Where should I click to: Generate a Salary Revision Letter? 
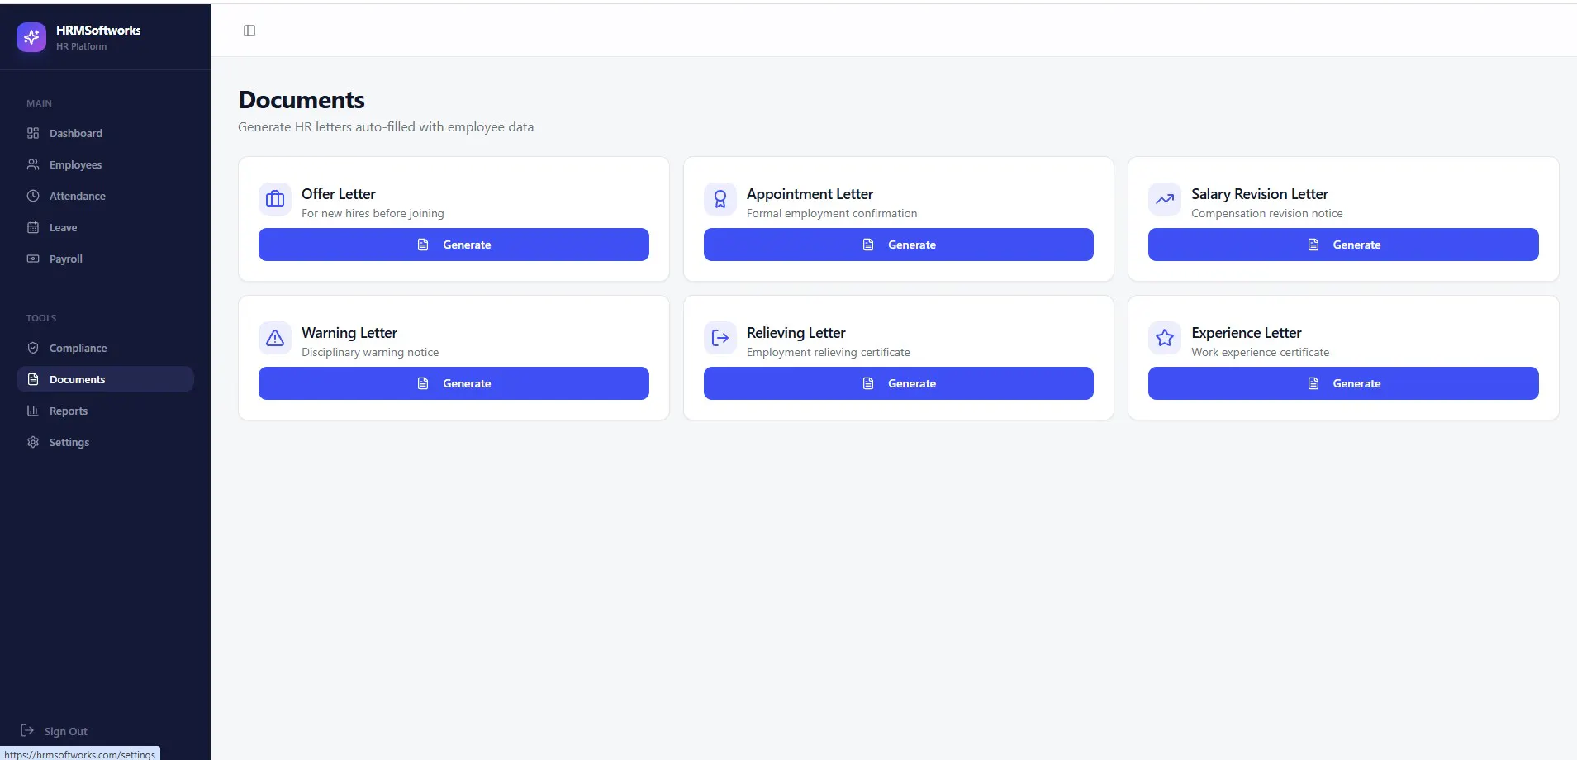point(1343,245)
